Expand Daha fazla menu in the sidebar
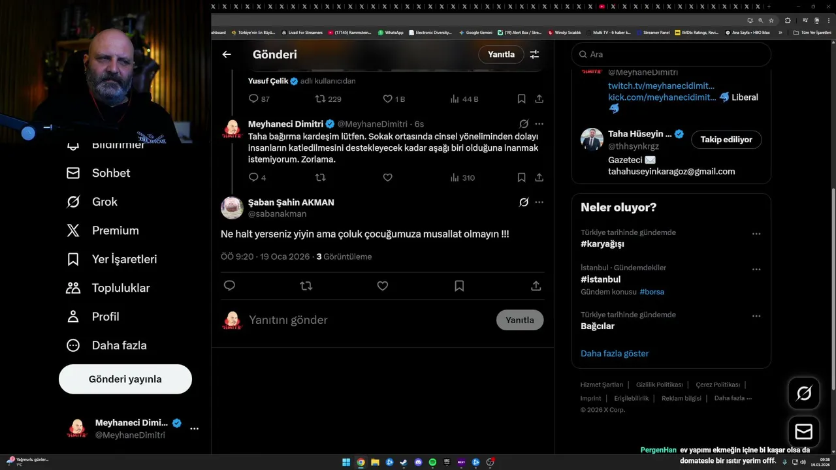Image resolution: width=836 pixels, height=470 pixels. click(x=106, y=345)
